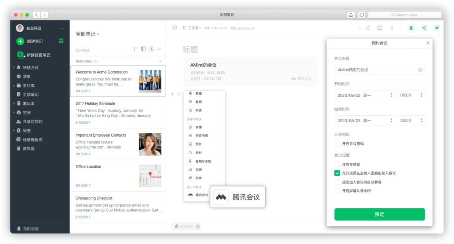Clear the 会议主题 field with the X icon
This screenshot has width=454, height=244.
click(420, 70)
